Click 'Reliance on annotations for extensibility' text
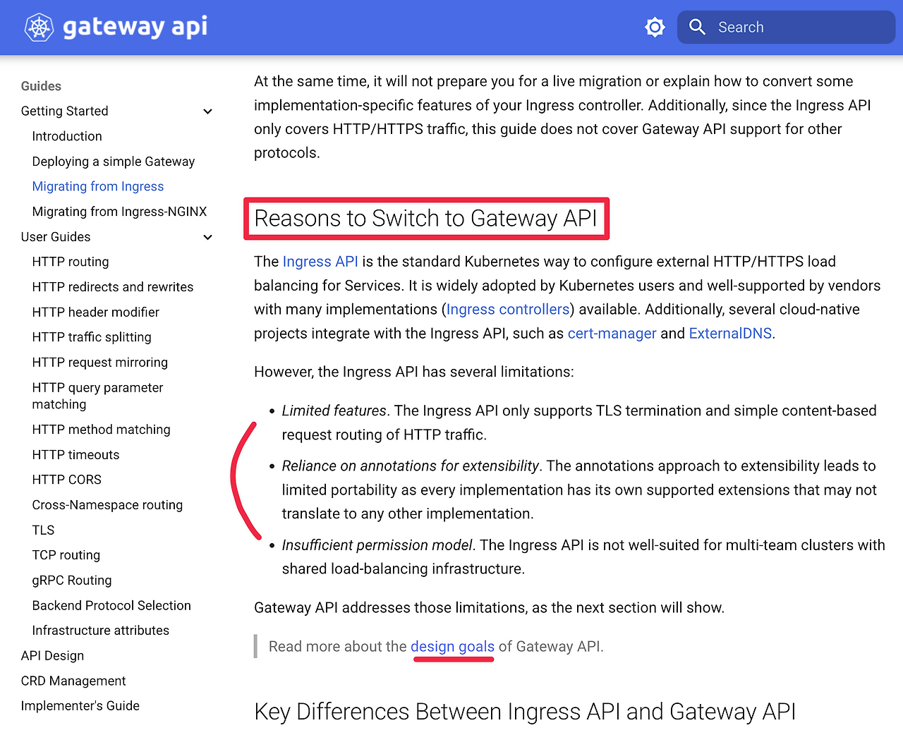Image resolution: width=903 pixels, height=735 pixels. [x=411, y=466]
